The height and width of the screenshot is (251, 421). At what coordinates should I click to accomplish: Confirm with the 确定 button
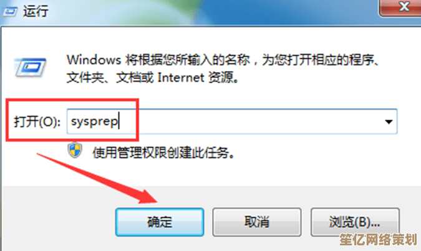(x=160, y=222)
